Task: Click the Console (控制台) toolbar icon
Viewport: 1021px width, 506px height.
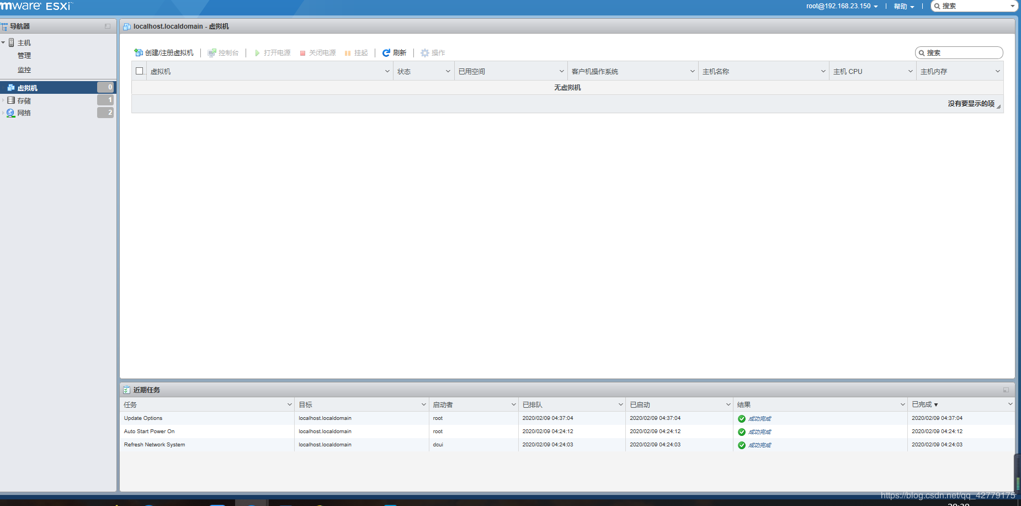Action: click(212, 53)
